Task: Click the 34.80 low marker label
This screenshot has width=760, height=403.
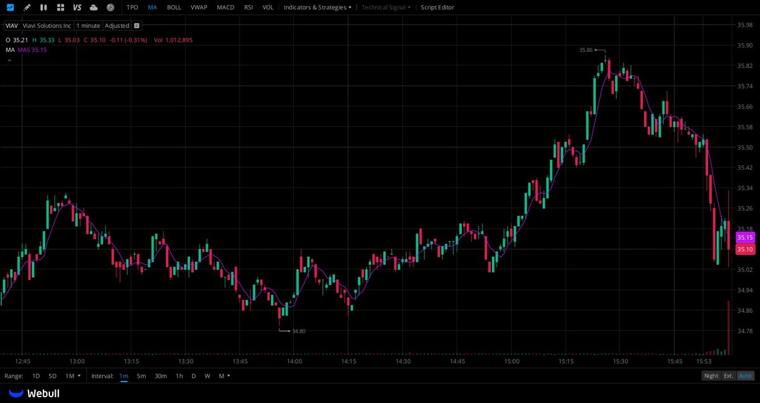Action: click(299, 331)
